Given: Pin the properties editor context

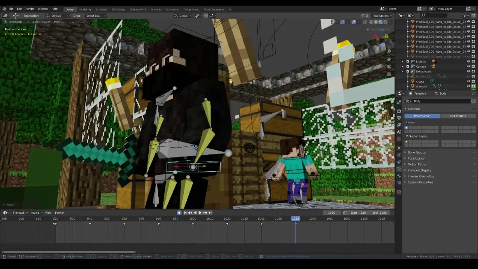Looking at the screenshot, I should tap(473, 93).
